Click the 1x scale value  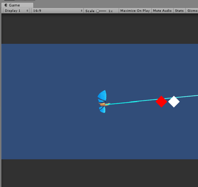[111, 11]
